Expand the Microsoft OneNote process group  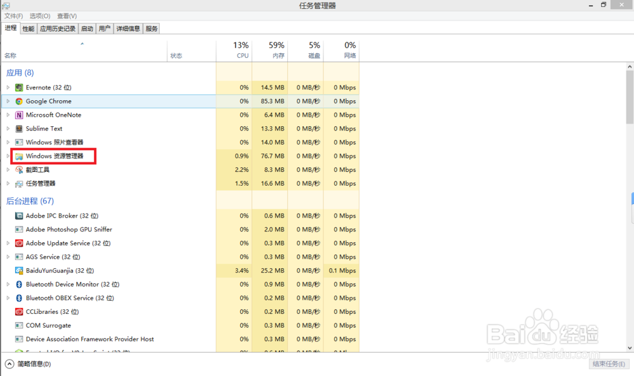[8, 115]
